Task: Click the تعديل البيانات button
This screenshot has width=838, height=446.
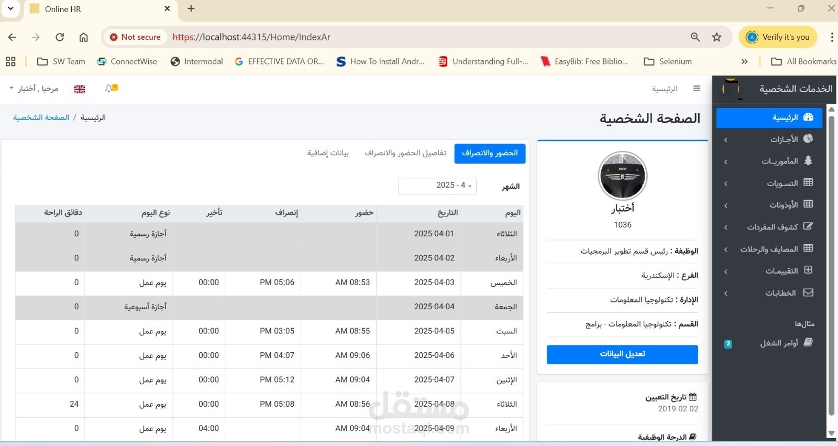Action: coord(622,354)
